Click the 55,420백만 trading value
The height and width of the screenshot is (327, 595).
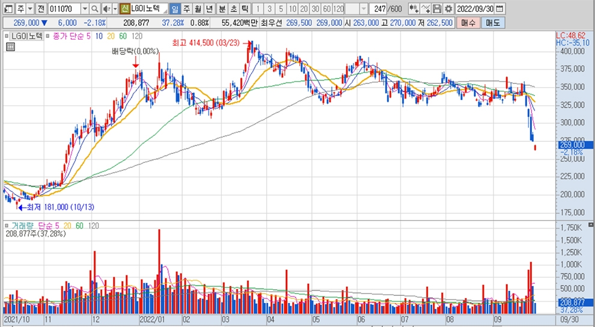click(239, 23)
